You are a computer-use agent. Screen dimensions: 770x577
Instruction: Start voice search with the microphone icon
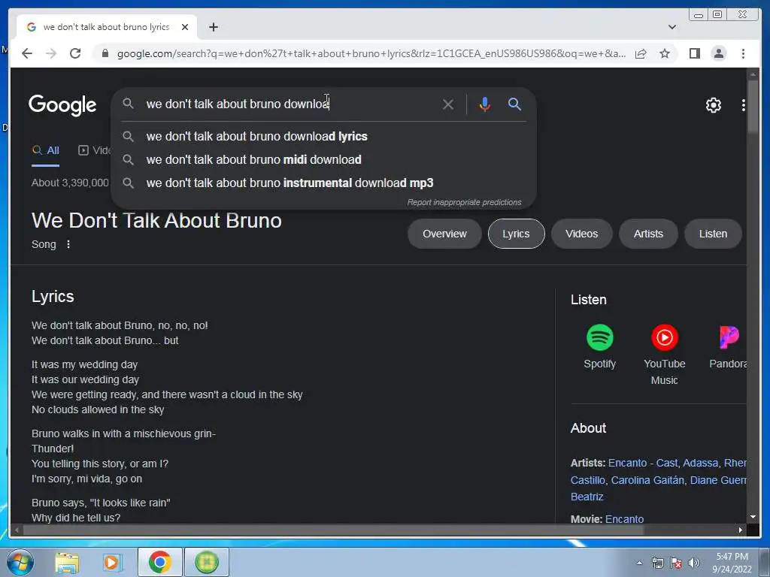pos(484,104)
